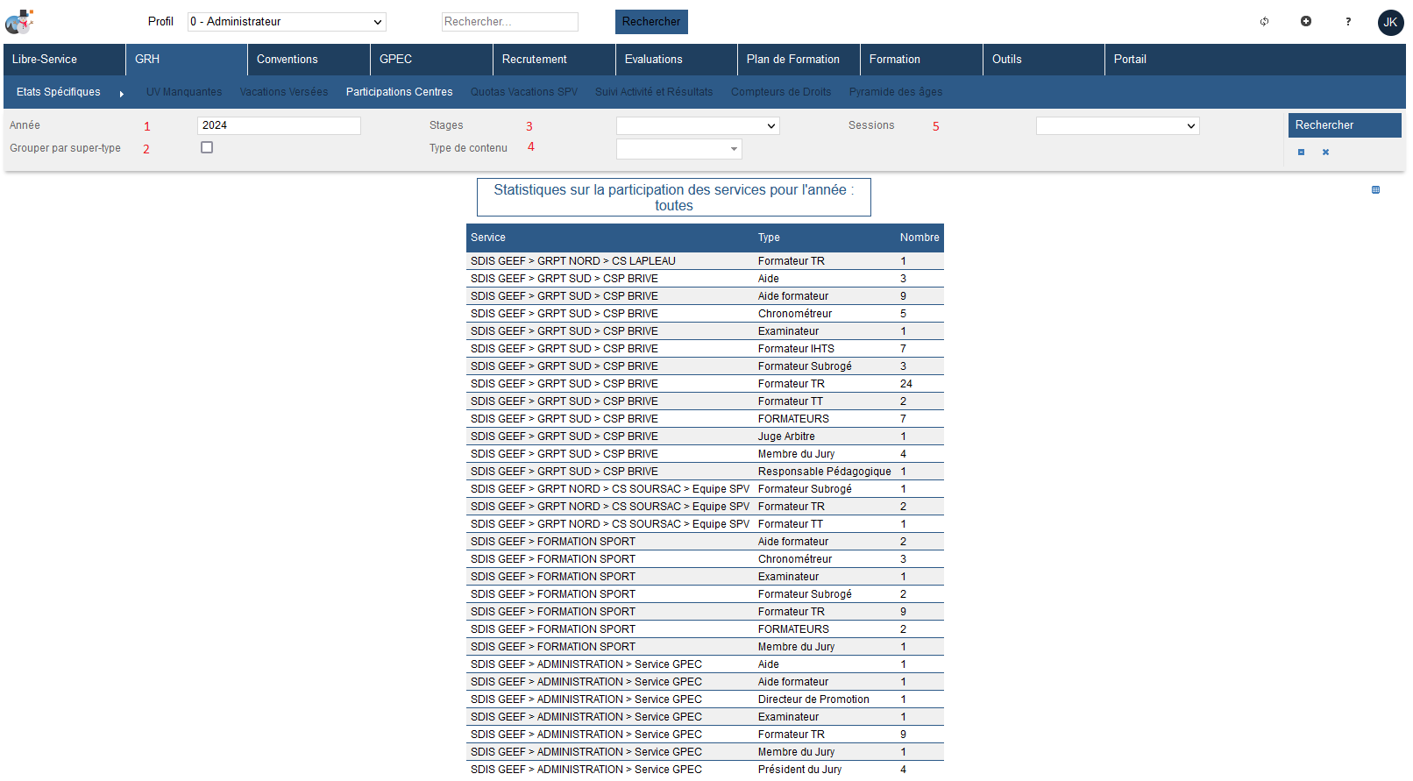Viewport: 1413px width, 781px height.
Task: Click the snowman application logo
Action: pyautogui.click(x=19, y=22)
